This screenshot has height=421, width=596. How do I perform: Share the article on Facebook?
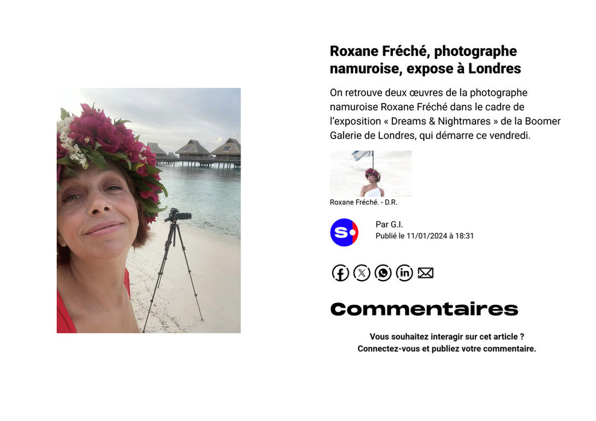tap(340, 273)
